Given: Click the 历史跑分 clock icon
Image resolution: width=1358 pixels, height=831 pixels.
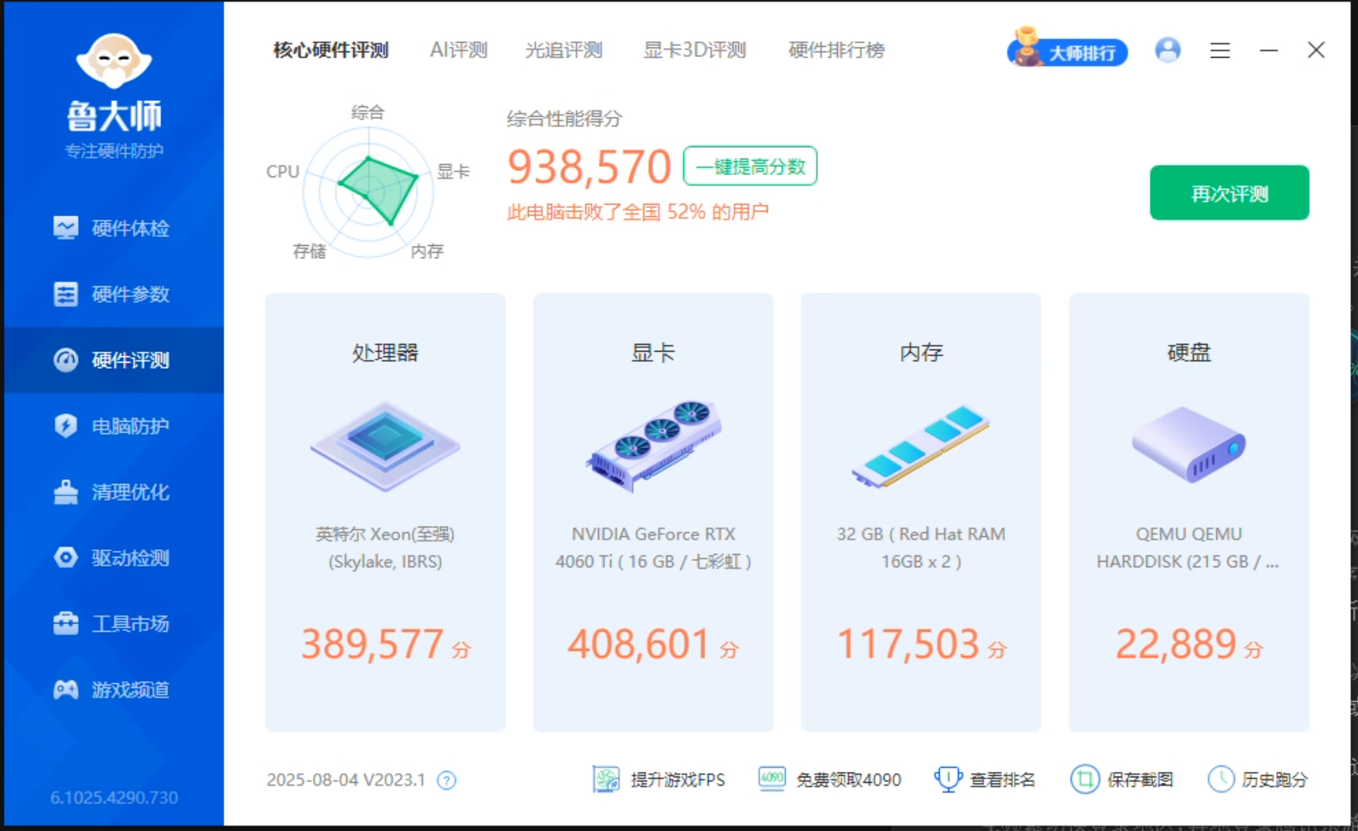Looking at the screenshot, I should pyautogui.click(x=1221, y=779).
